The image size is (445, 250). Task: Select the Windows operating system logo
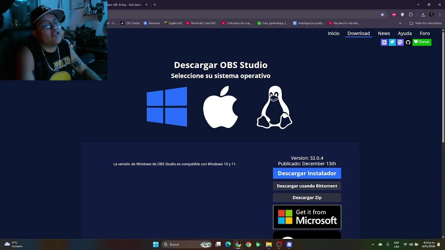(167, 107)
